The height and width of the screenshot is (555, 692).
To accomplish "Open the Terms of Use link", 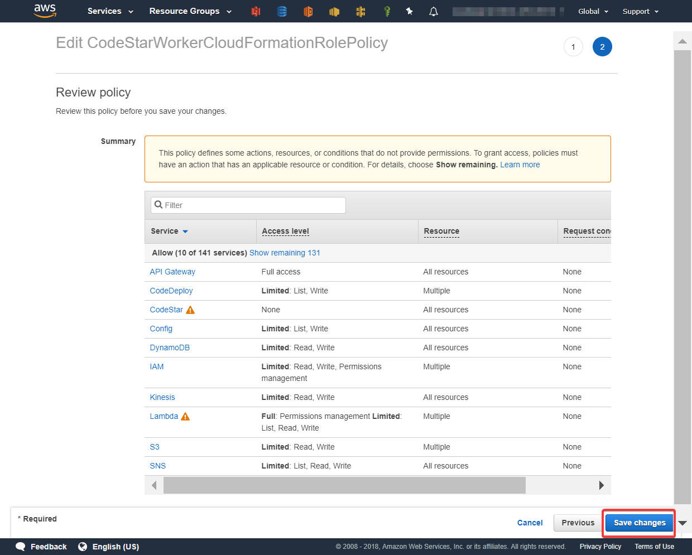I will [654, 547].
